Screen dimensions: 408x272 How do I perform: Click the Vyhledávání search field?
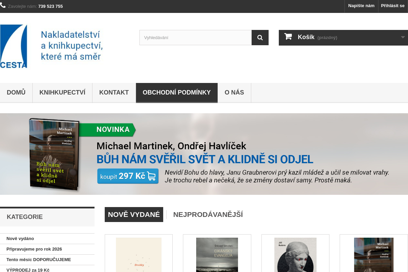click(x=195, y=37)
